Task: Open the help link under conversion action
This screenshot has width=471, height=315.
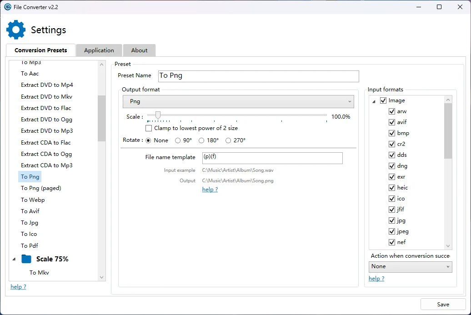Action: point(376,279)
